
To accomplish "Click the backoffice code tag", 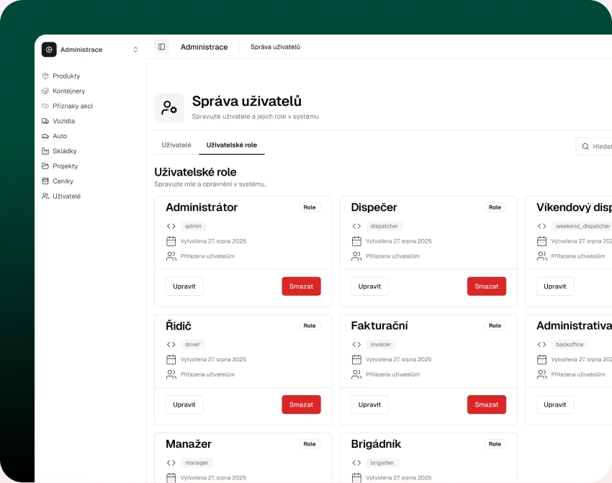I will [x=570, y=344].
